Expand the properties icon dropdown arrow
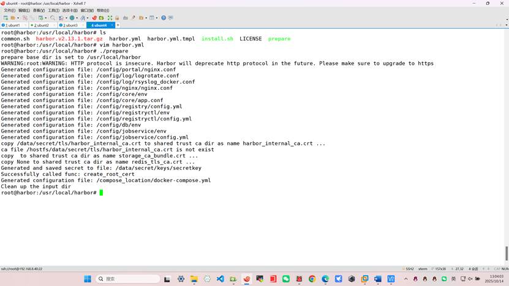 (x=66, y=18)
